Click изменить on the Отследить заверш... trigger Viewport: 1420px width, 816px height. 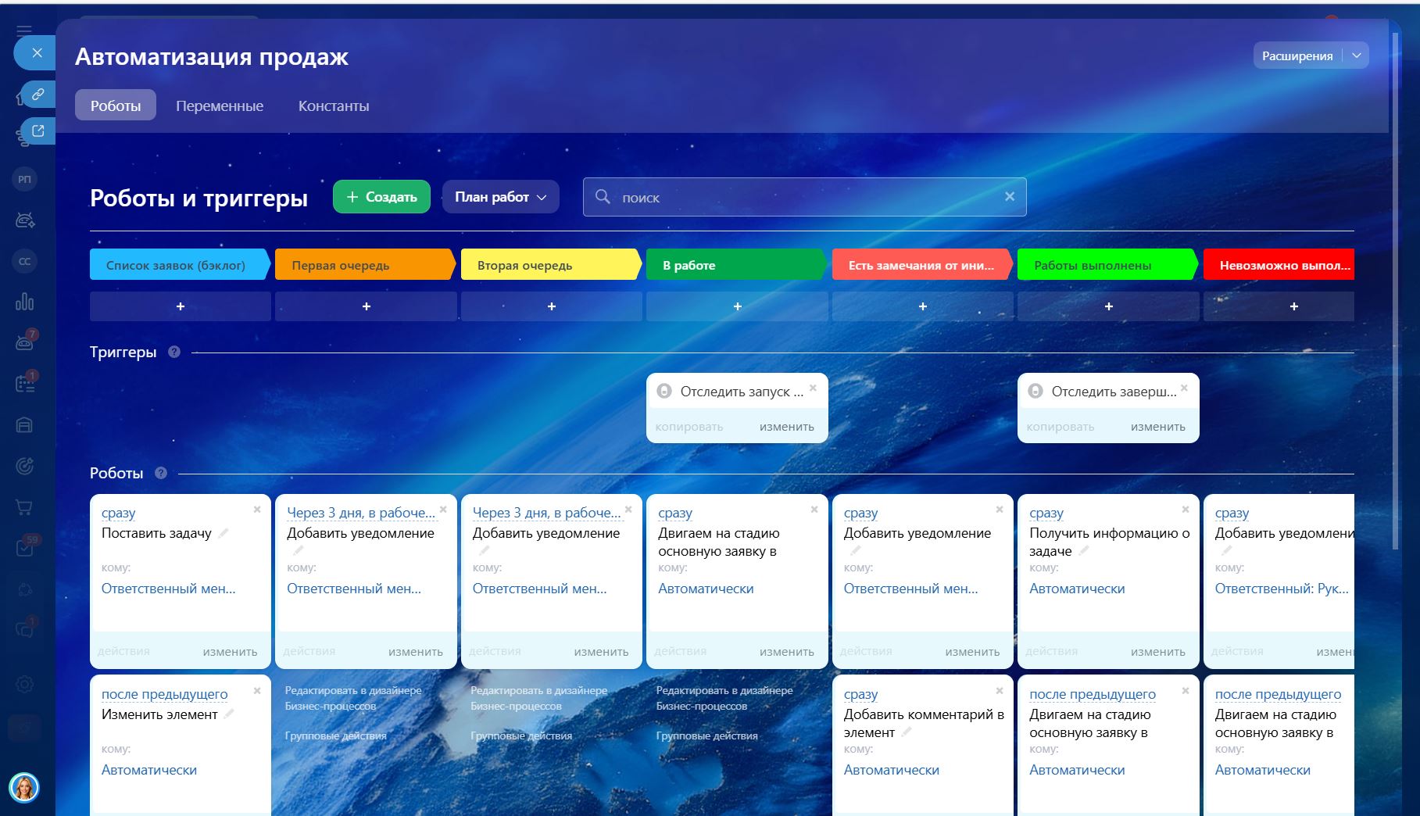click(1158, 427)
